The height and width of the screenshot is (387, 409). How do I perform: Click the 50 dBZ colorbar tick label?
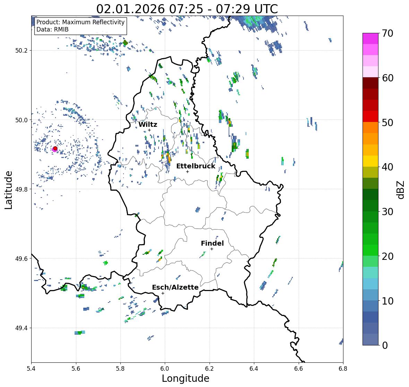[x=387, y=122]
